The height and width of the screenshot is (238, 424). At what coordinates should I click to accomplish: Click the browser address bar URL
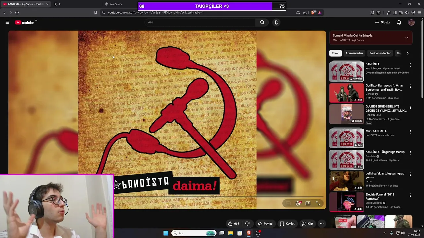tap(156, 13)
